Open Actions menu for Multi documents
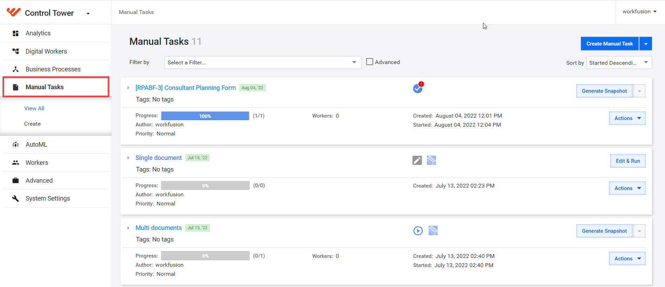 click(x=627, y=259)
